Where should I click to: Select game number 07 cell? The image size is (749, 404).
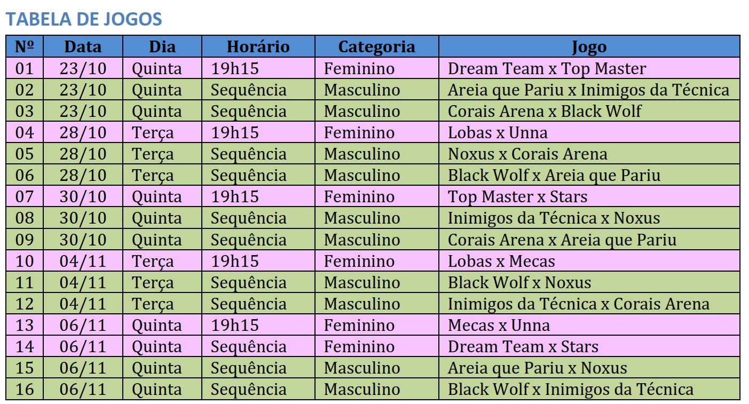[x=25, y=196]
